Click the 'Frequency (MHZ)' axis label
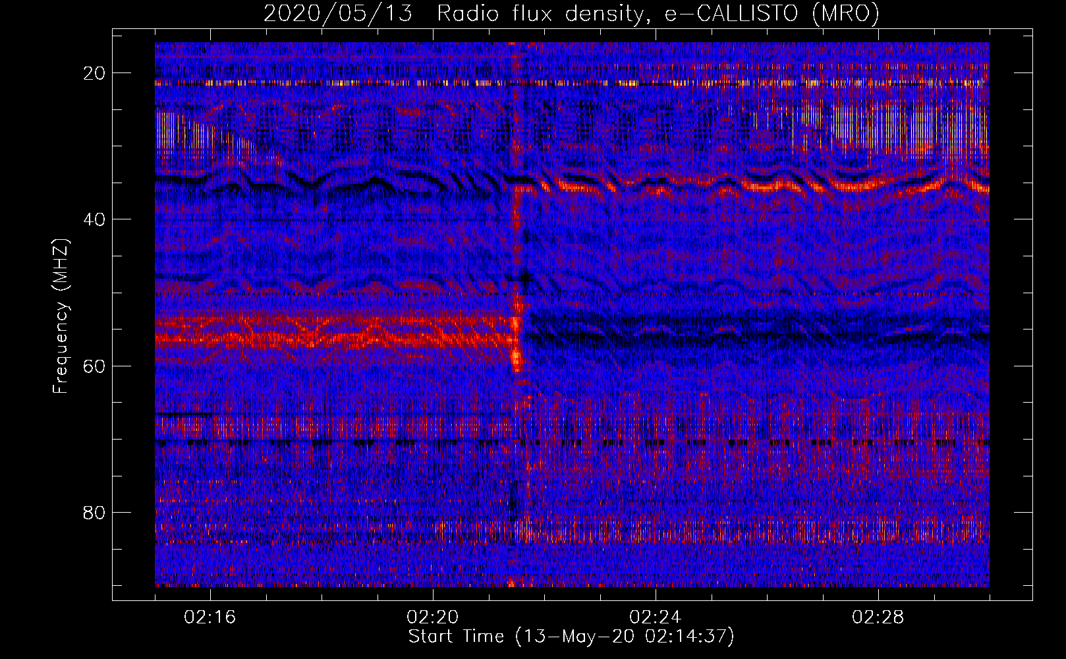This screenshot has width=1066, height=659. coord(61,316)
